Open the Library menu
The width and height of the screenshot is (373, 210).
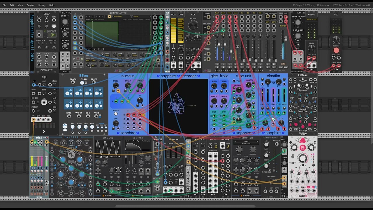click(x=42, y=5)
